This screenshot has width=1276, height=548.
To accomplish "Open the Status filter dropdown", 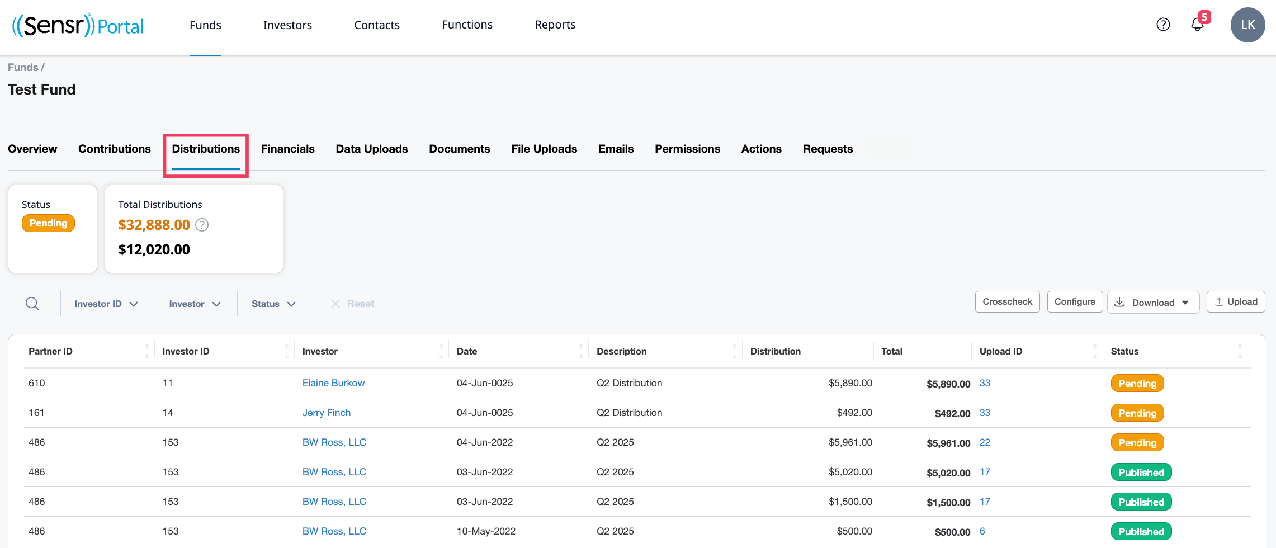I will click(273, 304).
